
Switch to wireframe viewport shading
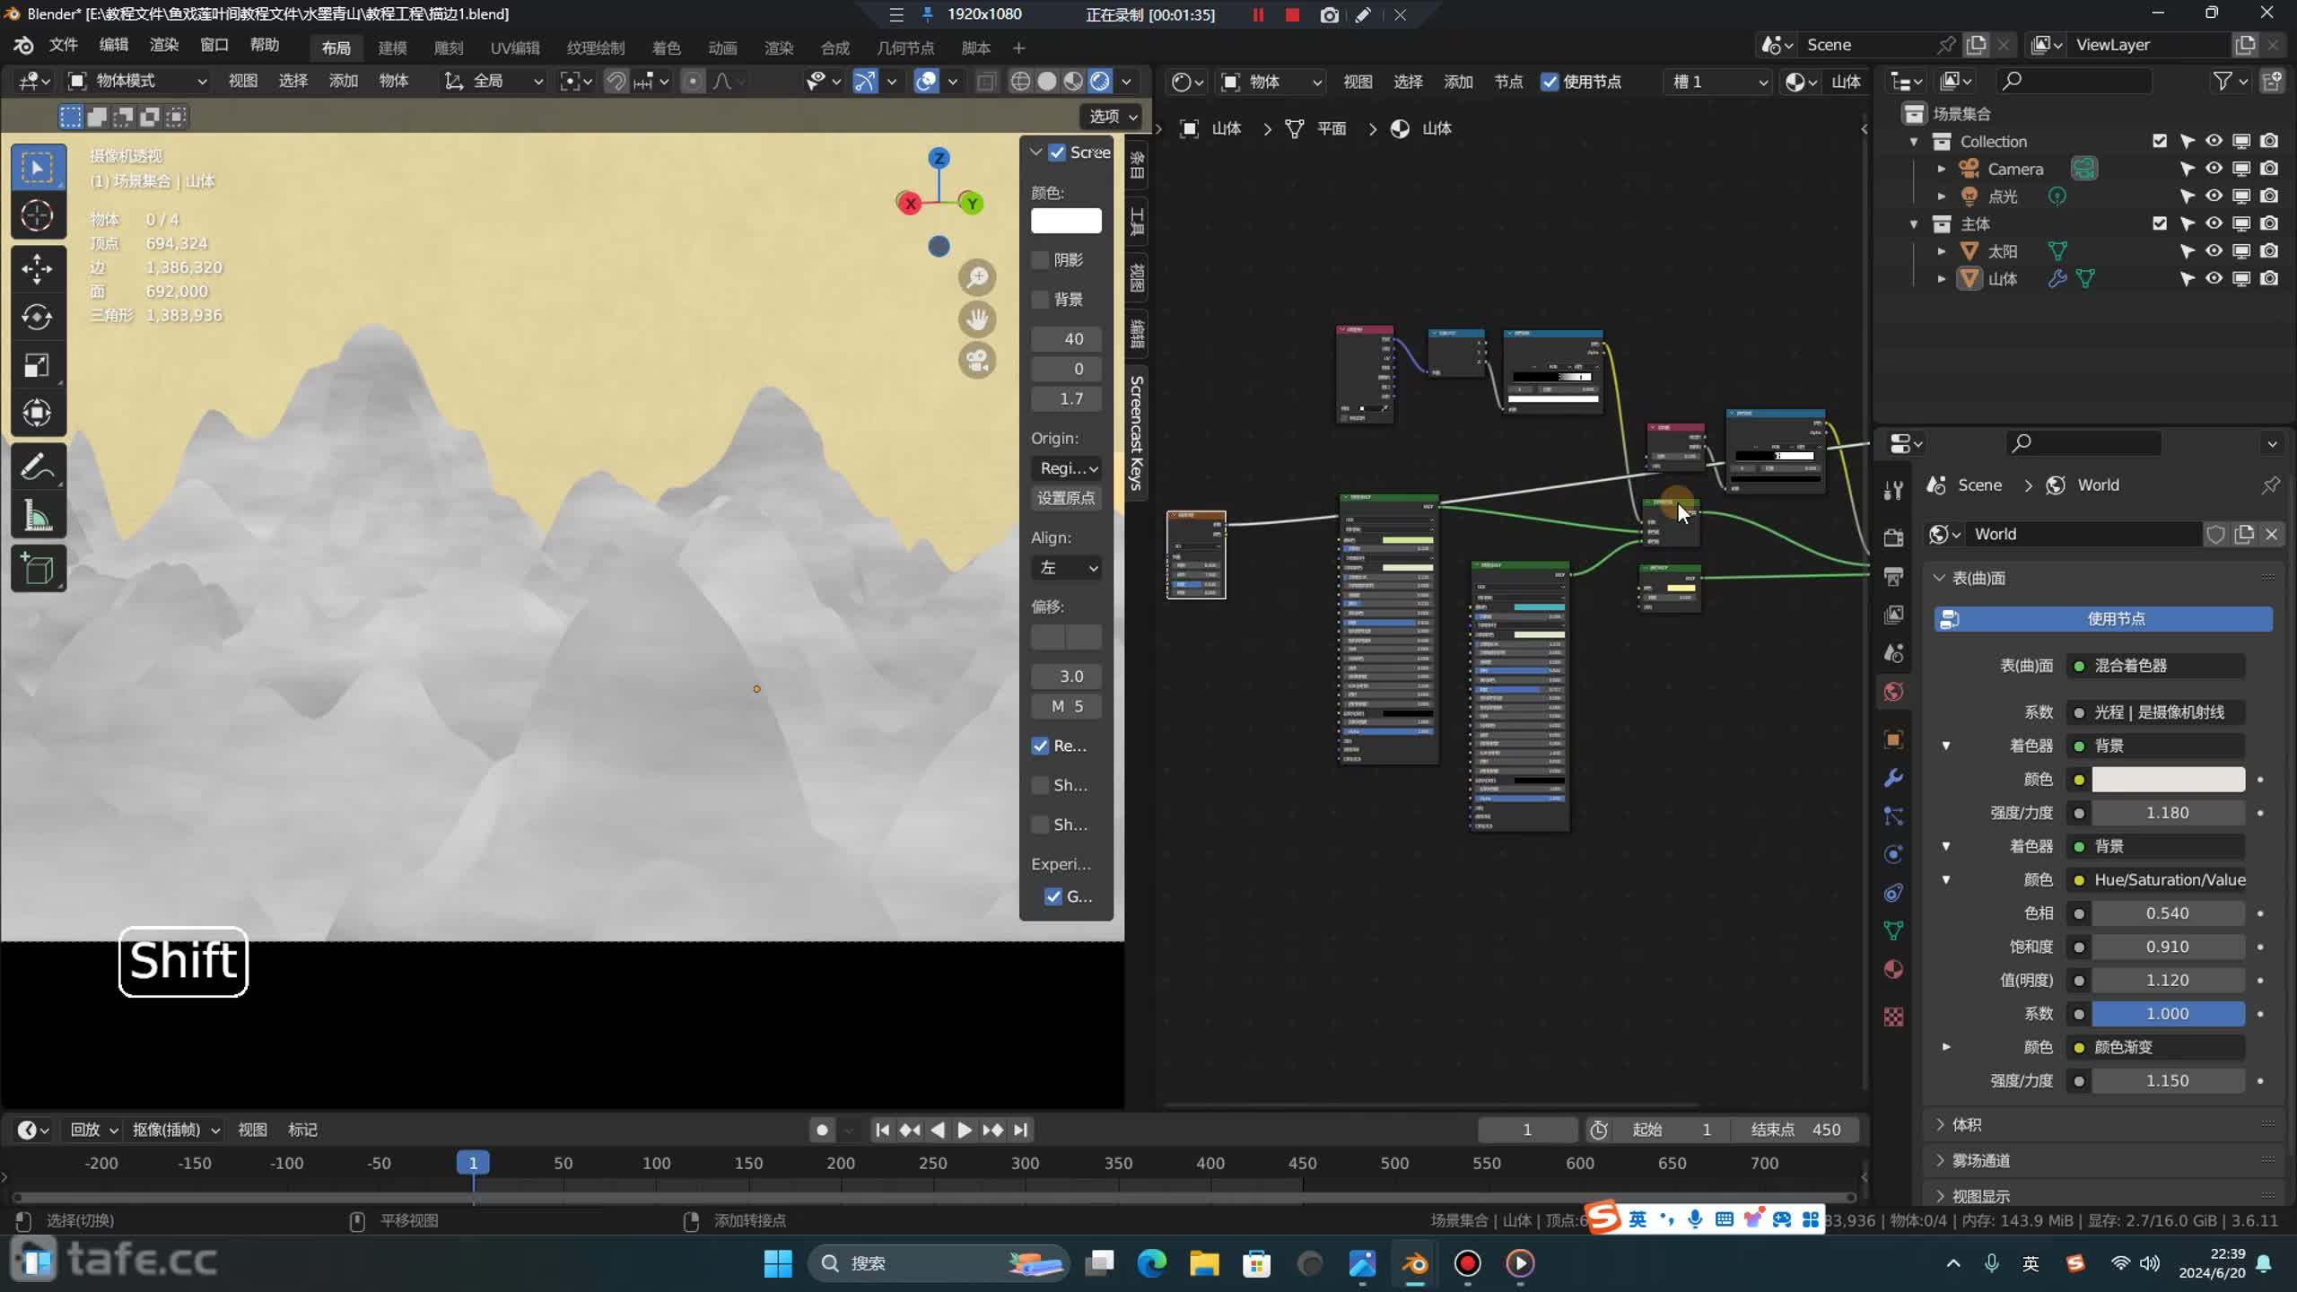[x=1020, y=81]
